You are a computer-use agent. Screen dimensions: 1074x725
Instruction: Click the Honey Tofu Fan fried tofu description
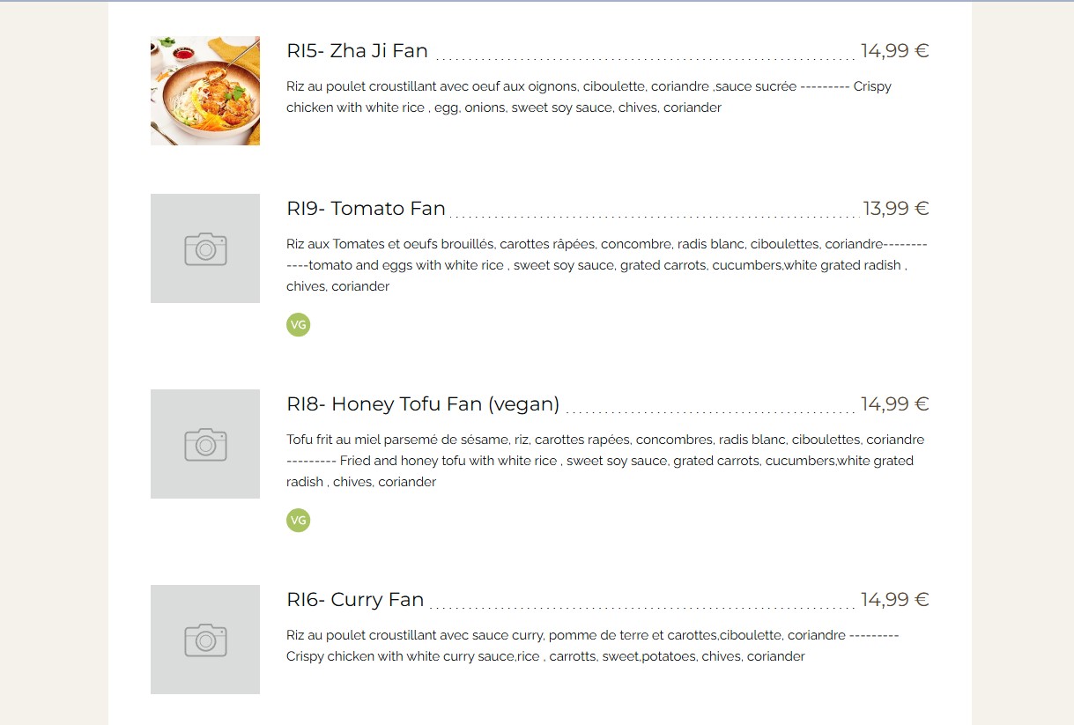tap(605, 461)
